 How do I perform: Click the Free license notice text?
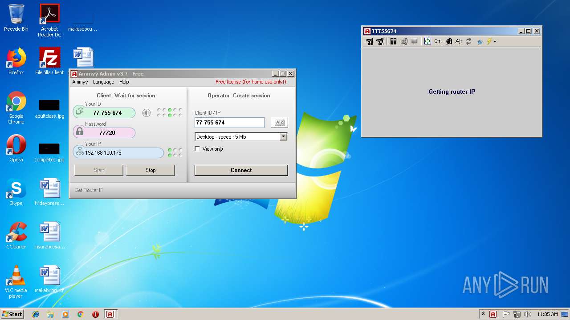point(251,82)
